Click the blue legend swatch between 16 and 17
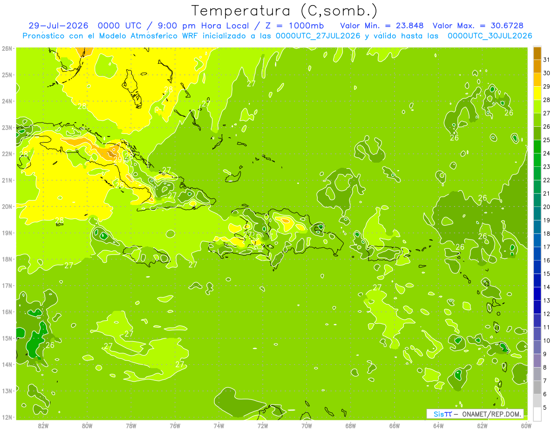 537,254
